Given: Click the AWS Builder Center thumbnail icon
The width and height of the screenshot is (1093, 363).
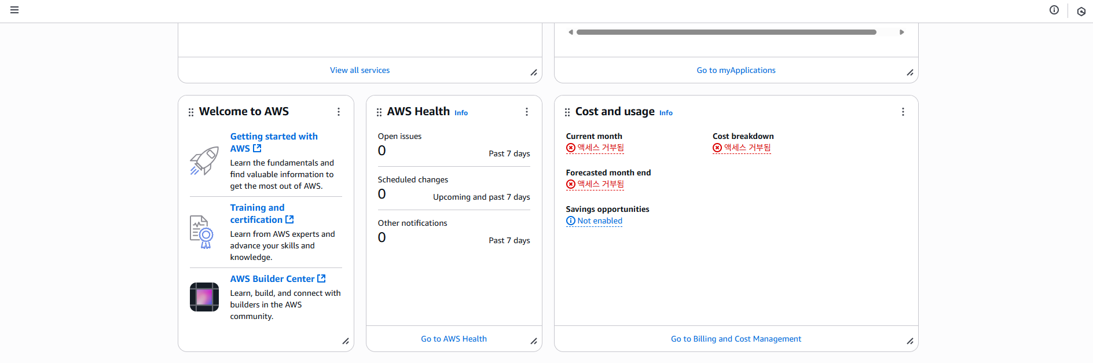Looking at the screenshot, I should [x=204, y=297].
